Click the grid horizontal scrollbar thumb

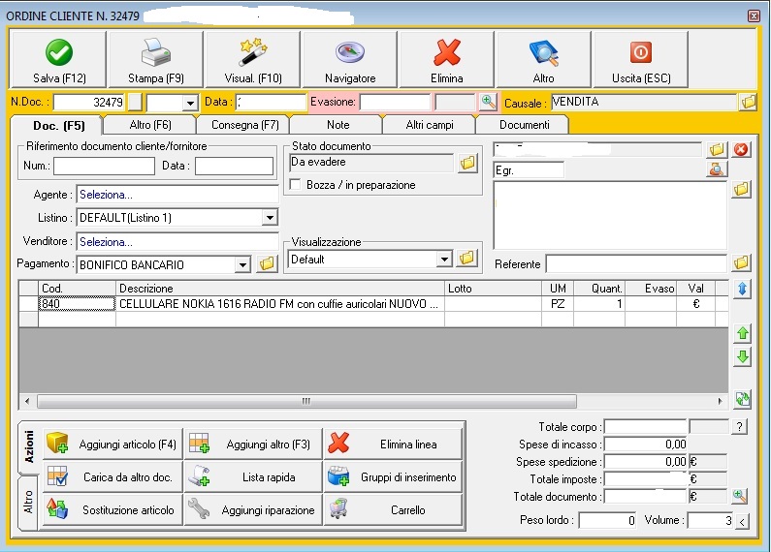point(306,401)
